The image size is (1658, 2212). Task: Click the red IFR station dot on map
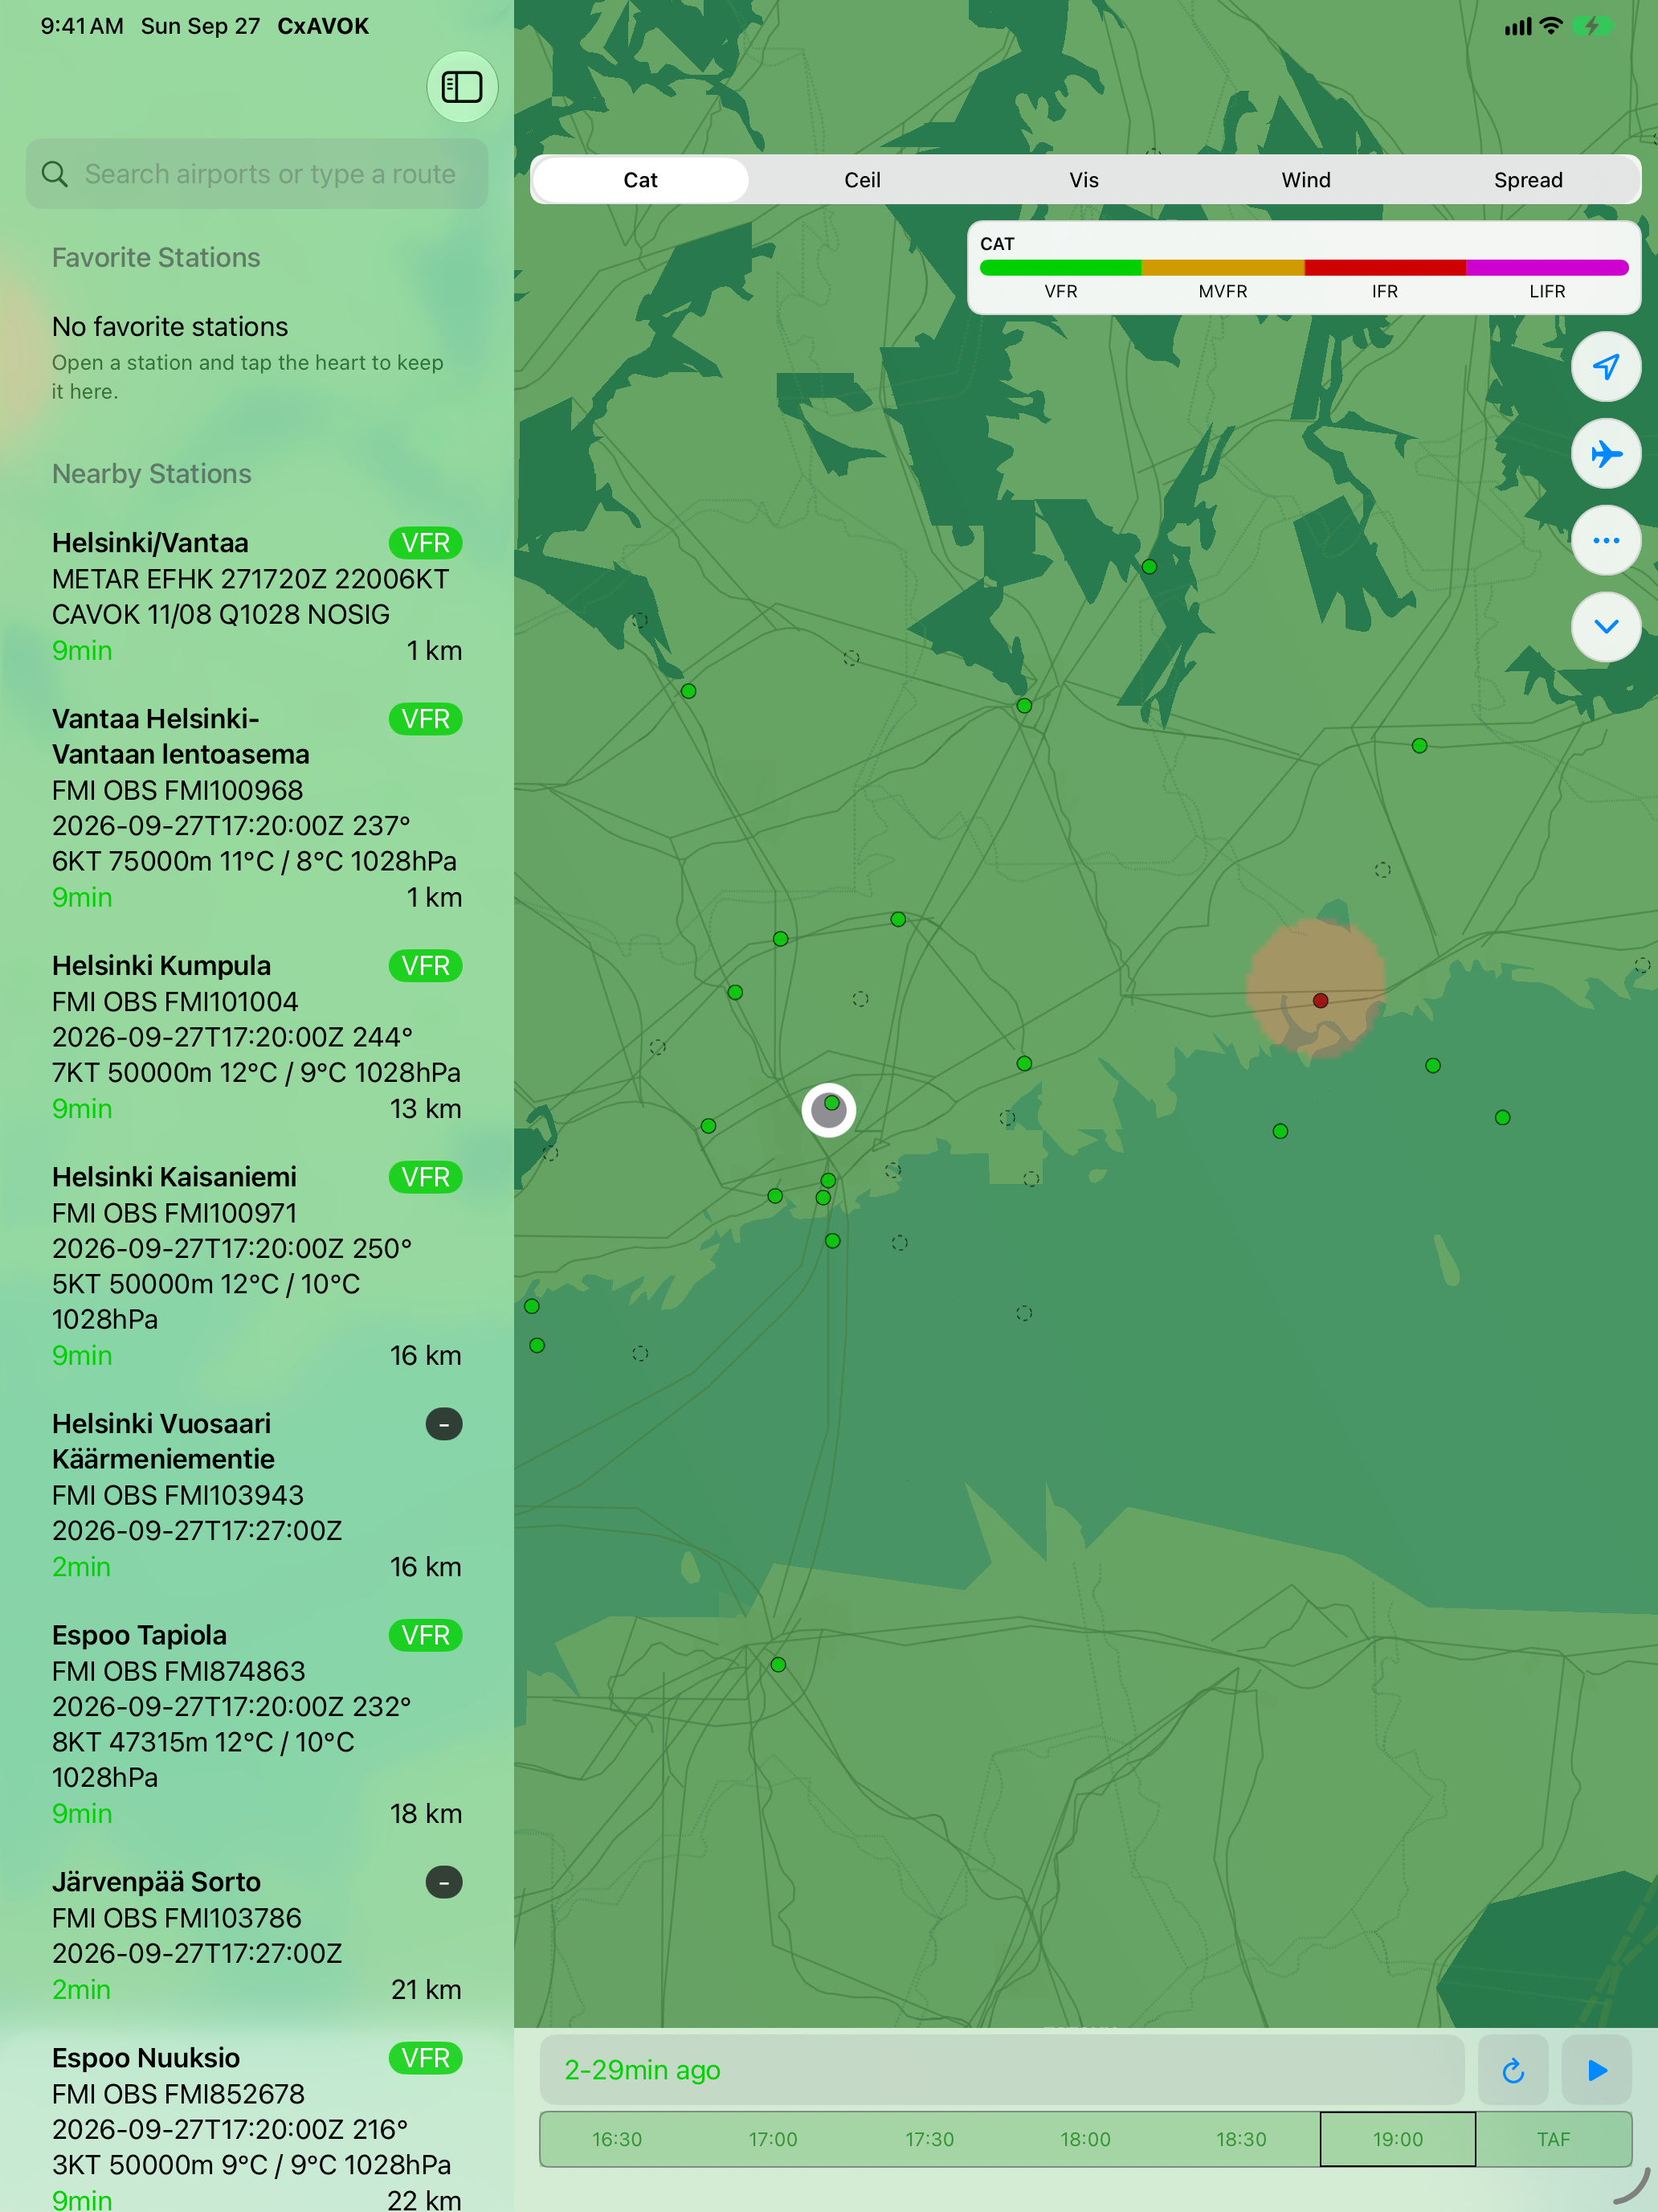tap(1320, 1000)
